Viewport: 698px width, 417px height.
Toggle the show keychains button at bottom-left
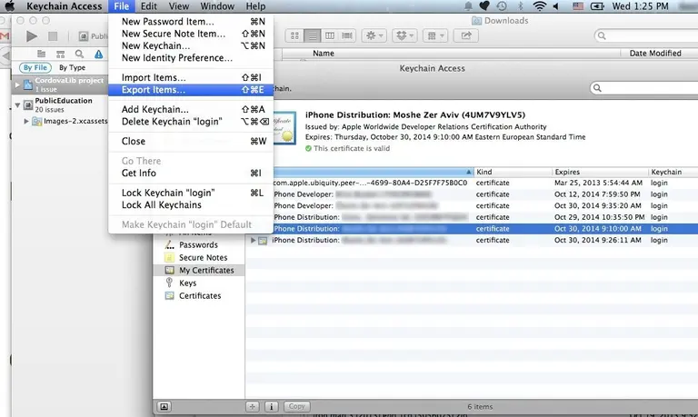pyautogui.click(x=165, y=406)
